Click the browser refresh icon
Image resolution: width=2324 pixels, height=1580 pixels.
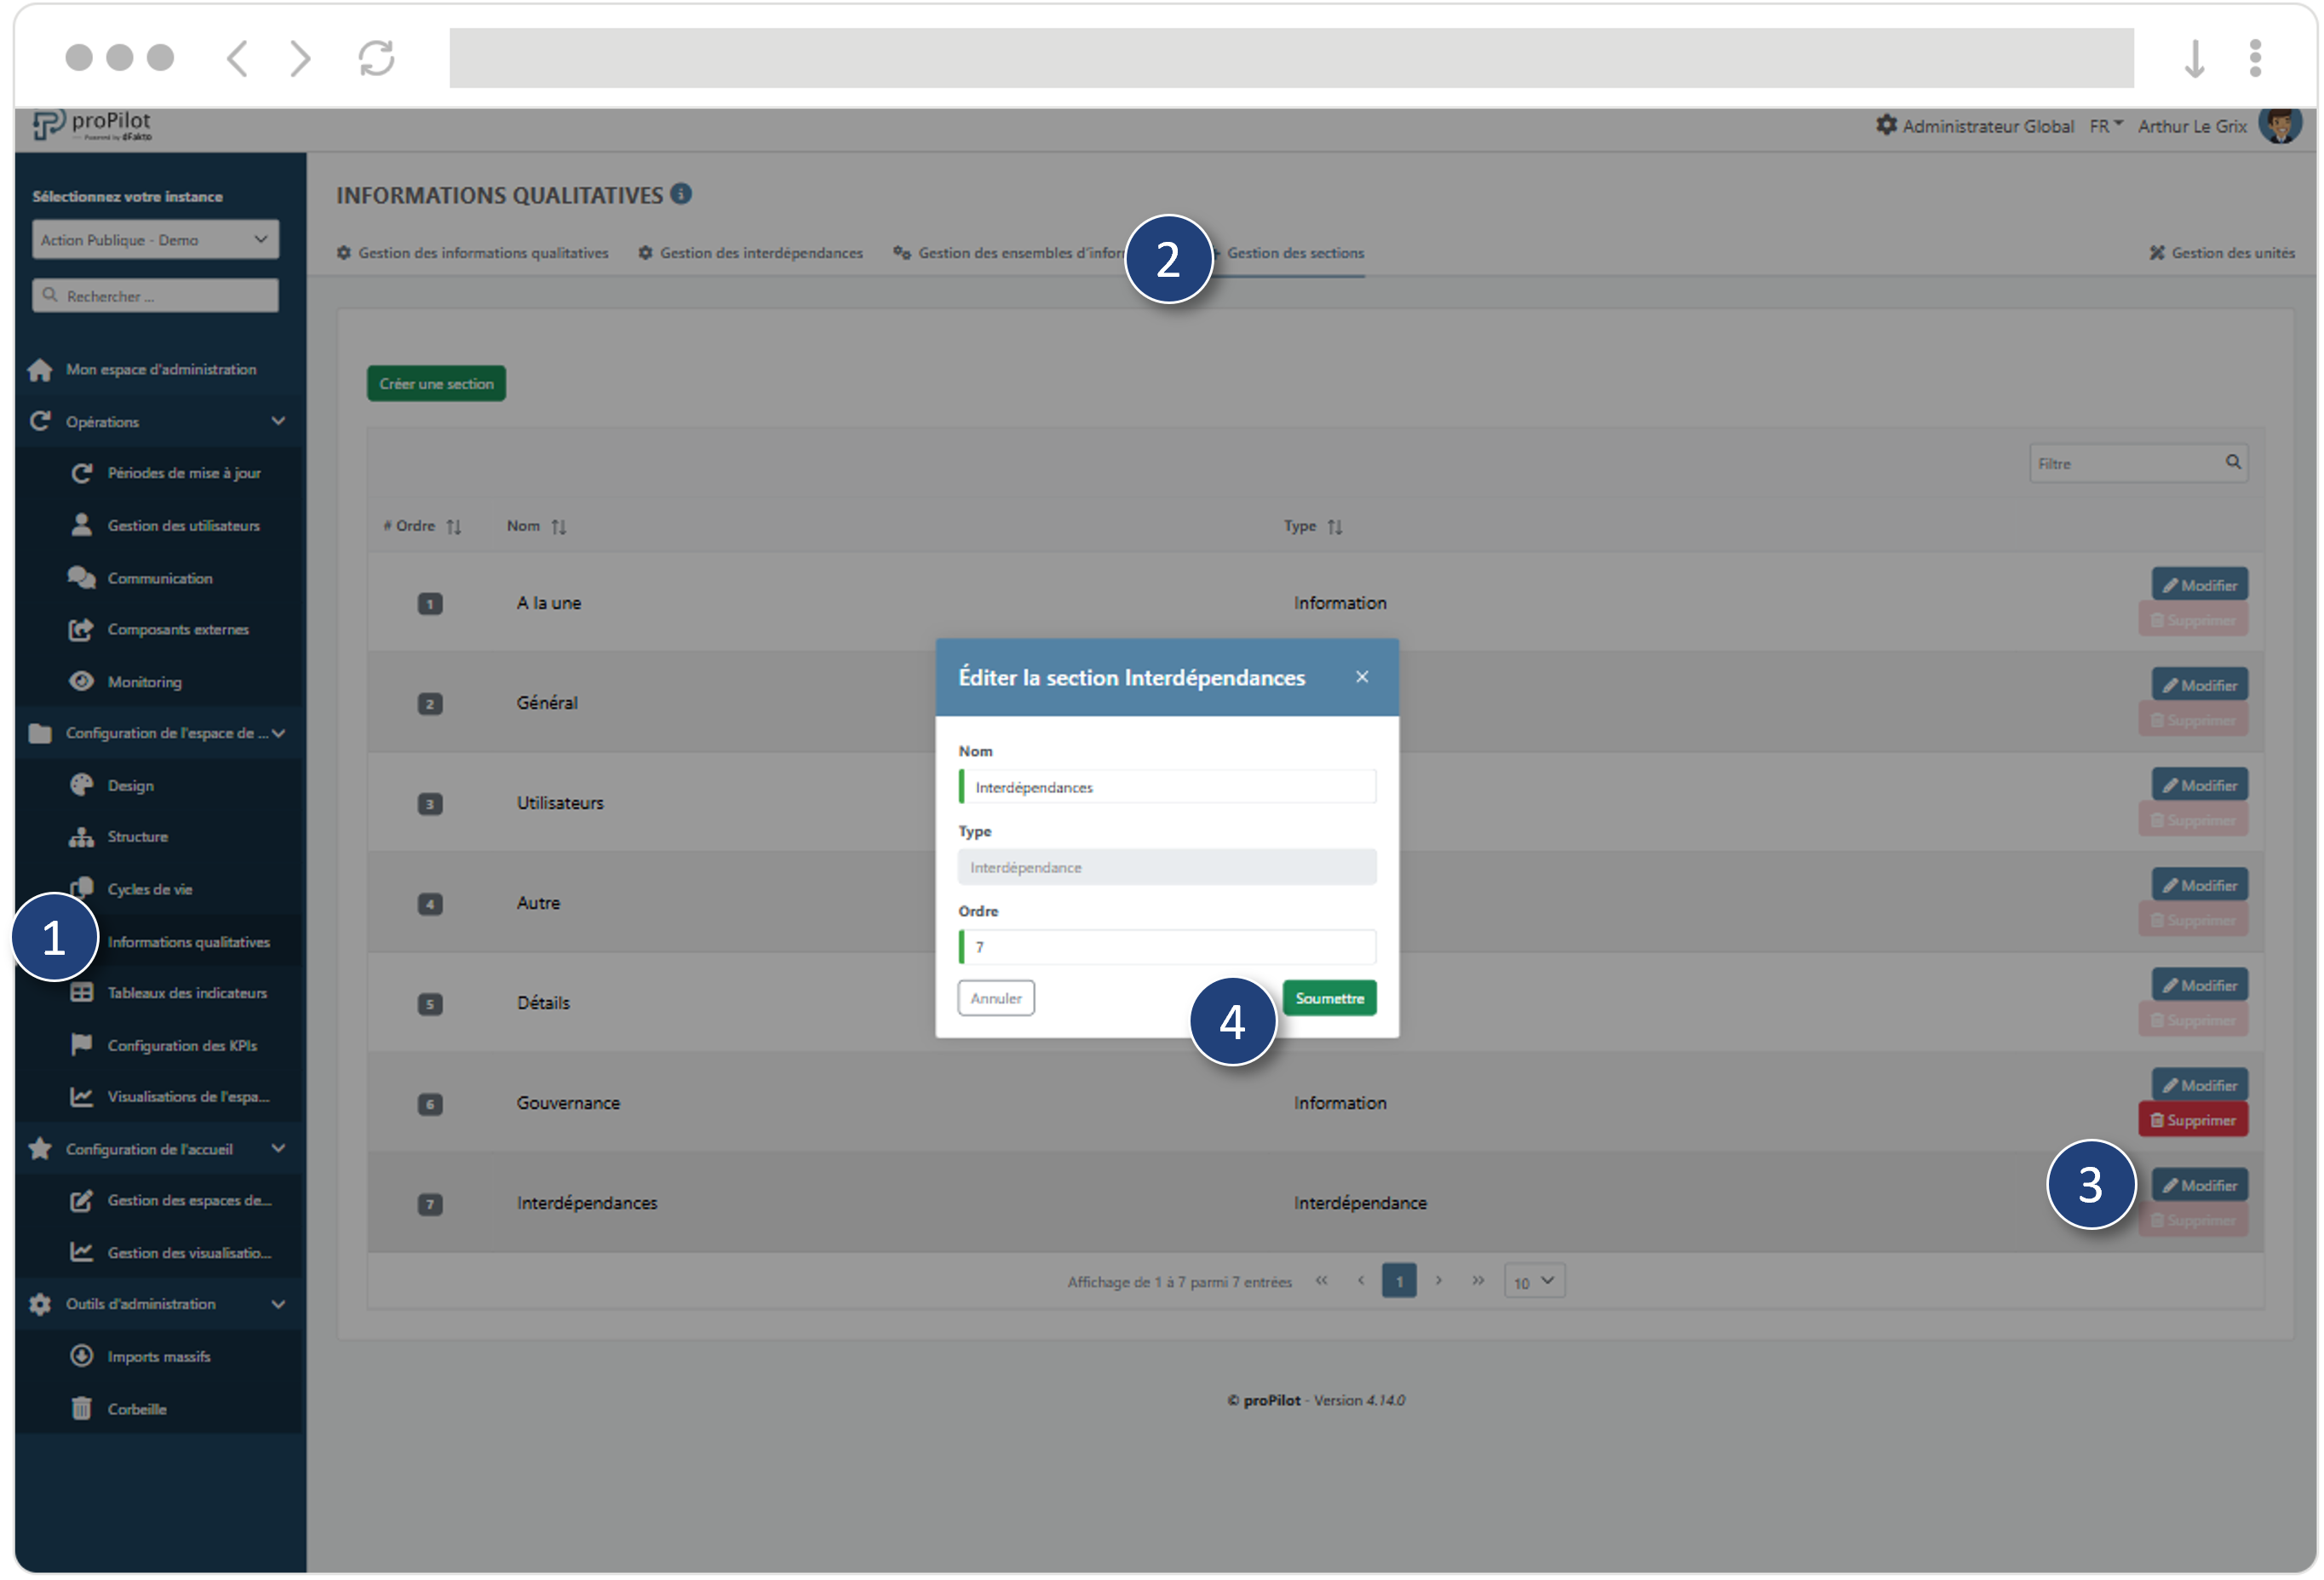pos(376,57)
